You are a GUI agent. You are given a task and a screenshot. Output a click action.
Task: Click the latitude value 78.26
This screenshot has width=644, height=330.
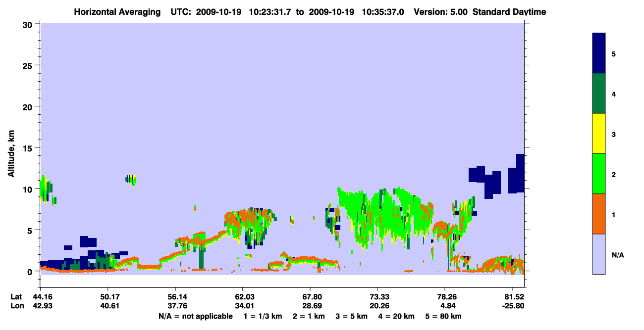coord(445,297)
